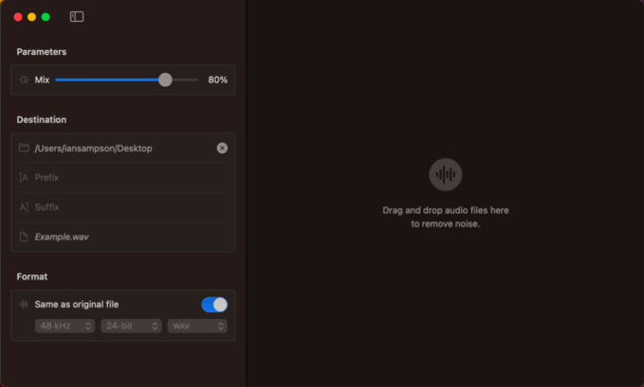The width and height of the screenshot is (644, 387).
Task: Click the Example.wav file icon
Action: coord(24,237)
